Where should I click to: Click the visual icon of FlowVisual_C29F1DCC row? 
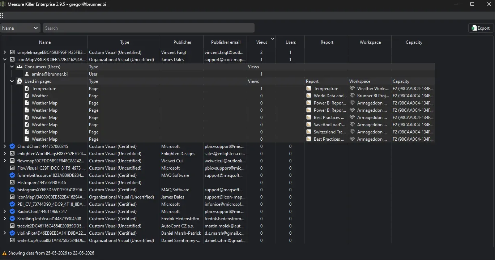point(12,168)
